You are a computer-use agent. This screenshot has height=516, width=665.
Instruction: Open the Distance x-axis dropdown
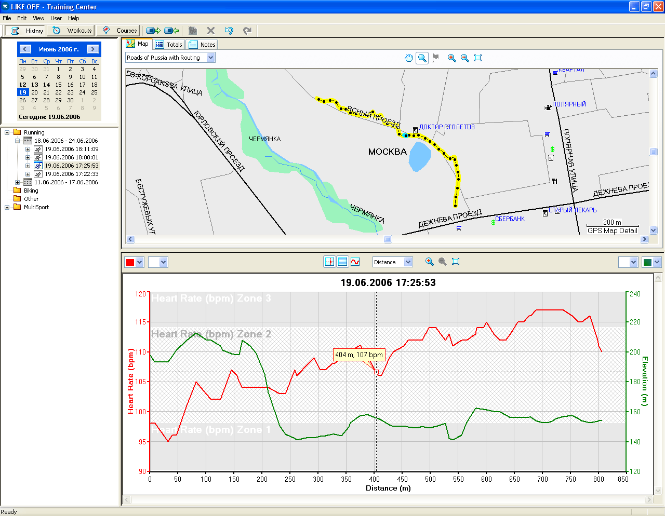coord(408,262)
